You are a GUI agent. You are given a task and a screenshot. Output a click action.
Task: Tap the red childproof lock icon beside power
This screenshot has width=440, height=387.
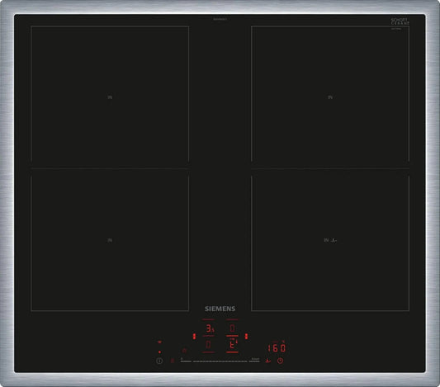point(173,361)
